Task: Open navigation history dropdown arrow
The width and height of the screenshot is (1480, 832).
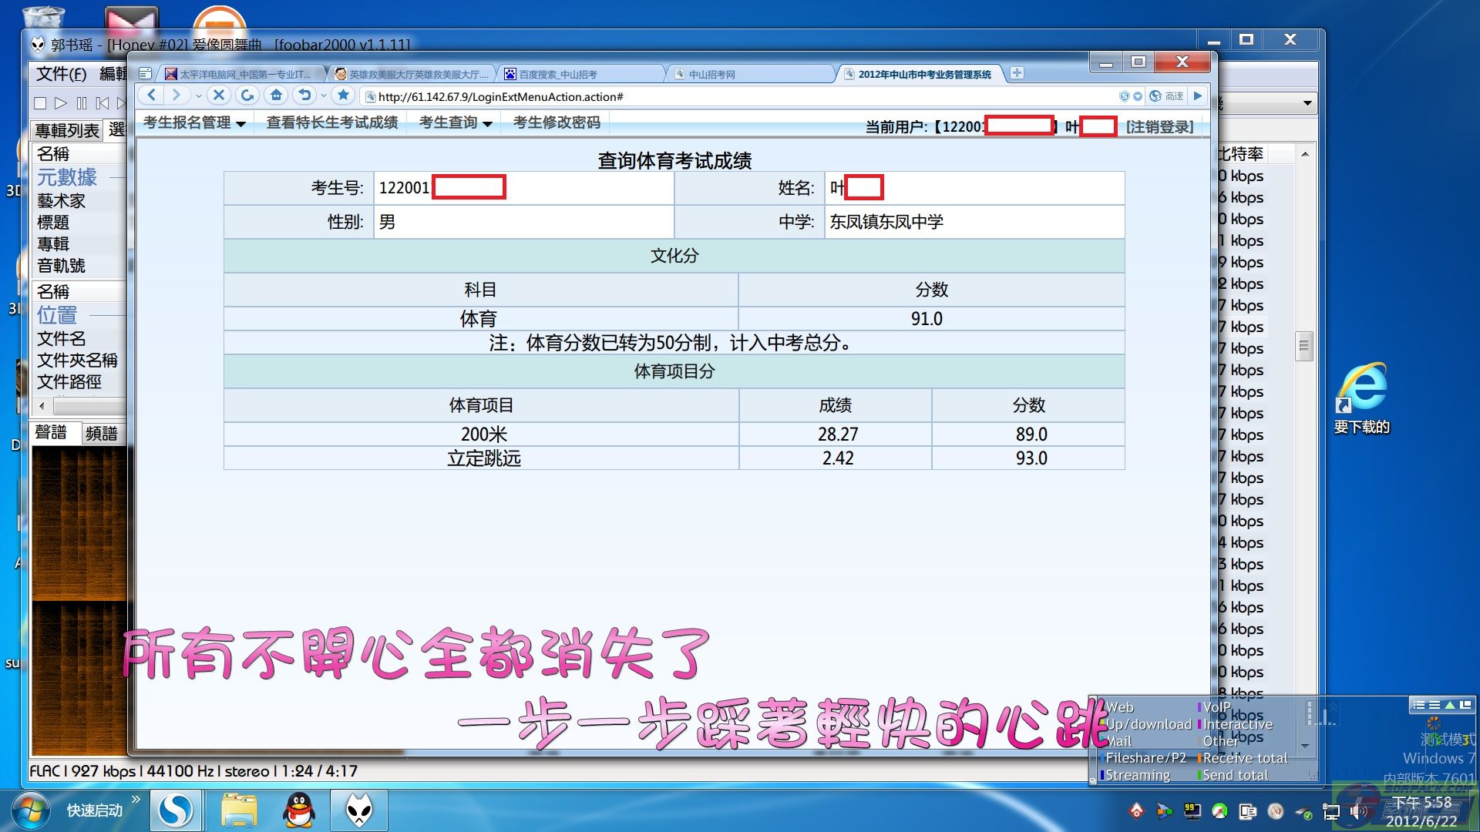Action: [198, 96]
